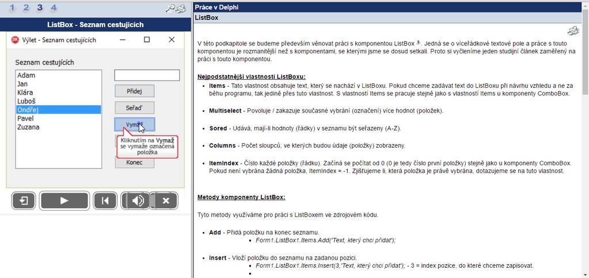The height and width of the screenshot is (278, 589).
Task: Click the exit-door player button
Action: tap(23, 201)
